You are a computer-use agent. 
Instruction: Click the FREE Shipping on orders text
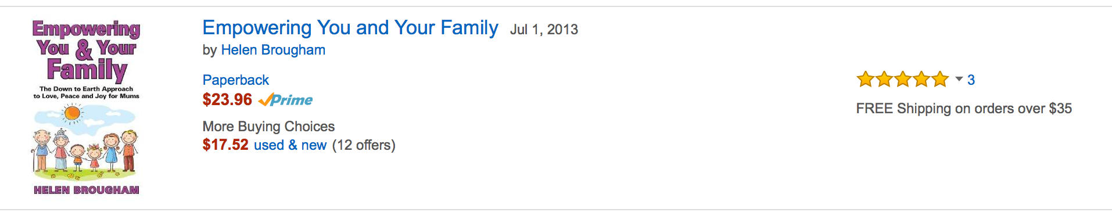click(964, 109)
